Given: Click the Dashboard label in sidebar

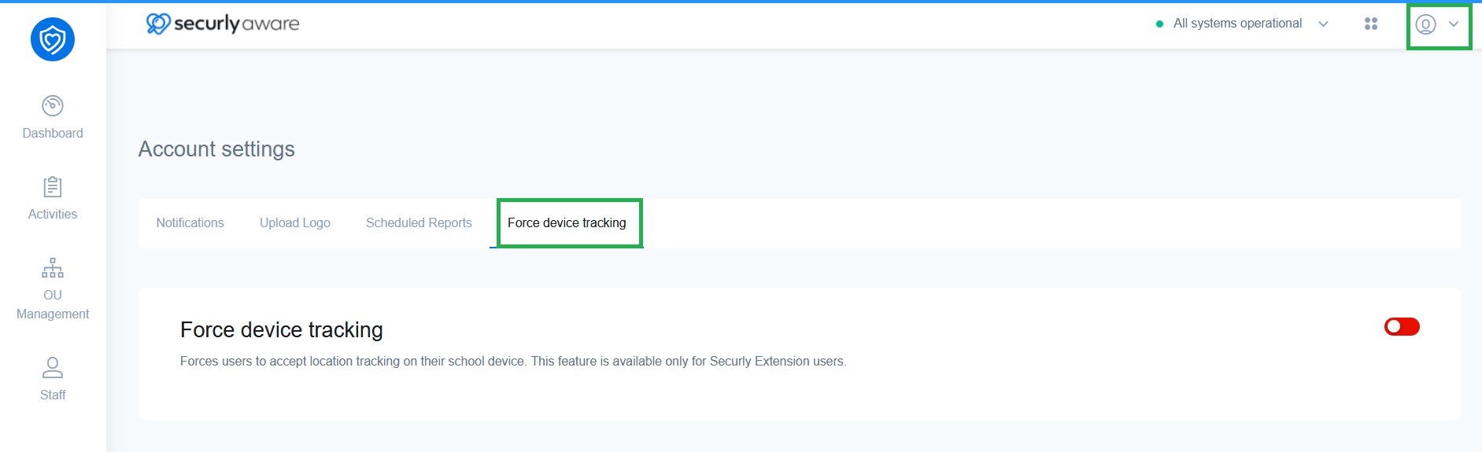Looking at the screenshot, I should 53,133.
